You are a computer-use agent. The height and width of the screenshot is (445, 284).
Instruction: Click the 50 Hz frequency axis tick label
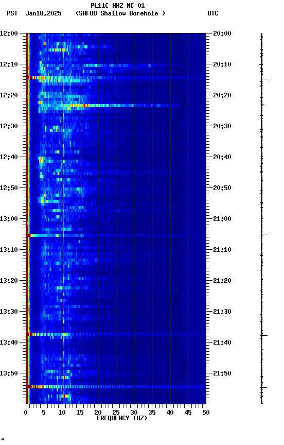coord(206,413)
